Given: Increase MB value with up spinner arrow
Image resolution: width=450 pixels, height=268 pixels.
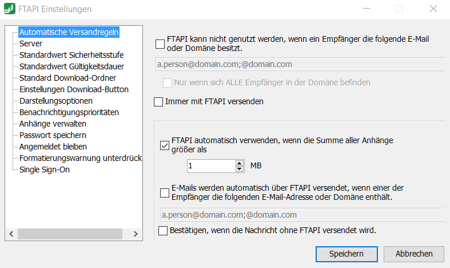Looking at the screenshot, I should (x=239, y=163).
